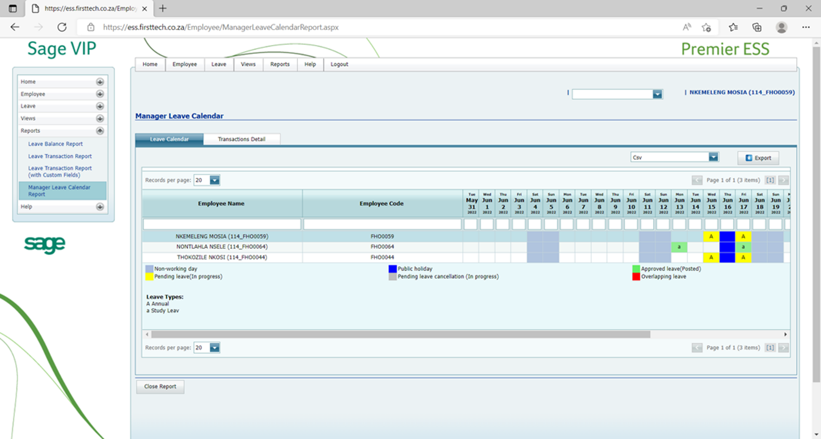The image size is (821, 439).
Task: Open Leave Balance Report link
Action: pyautogui.click(x=55, y=144)
